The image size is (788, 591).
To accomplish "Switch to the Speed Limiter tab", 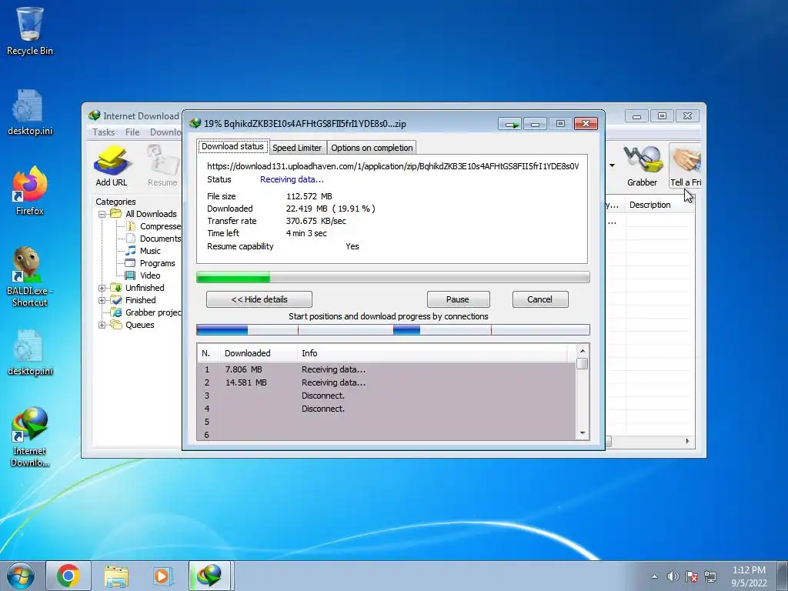I will click(x=297, y=148).
